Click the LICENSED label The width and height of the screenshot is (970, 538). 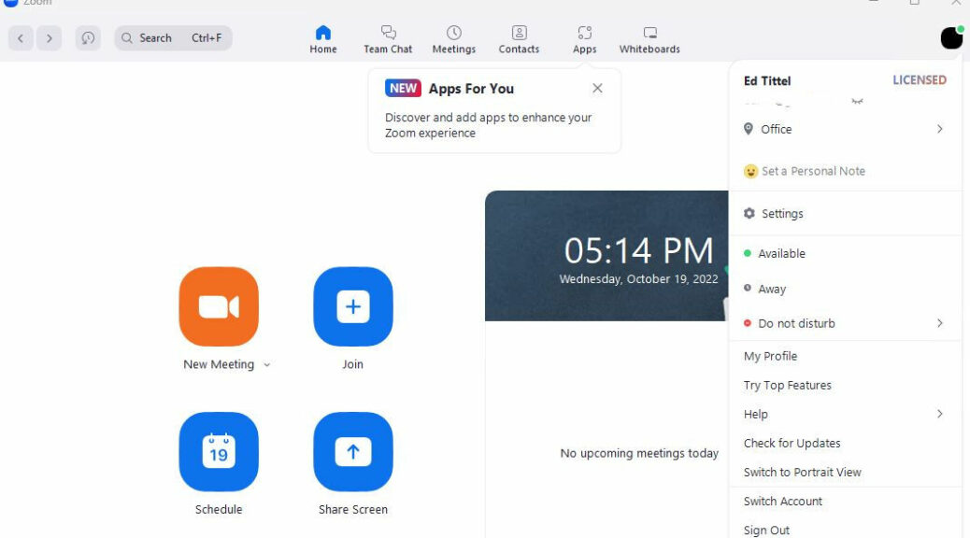click(920, 80)
